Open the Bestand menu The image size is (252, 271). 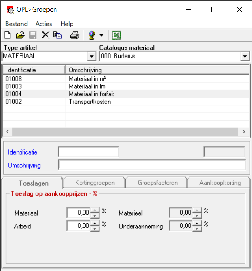17,24
